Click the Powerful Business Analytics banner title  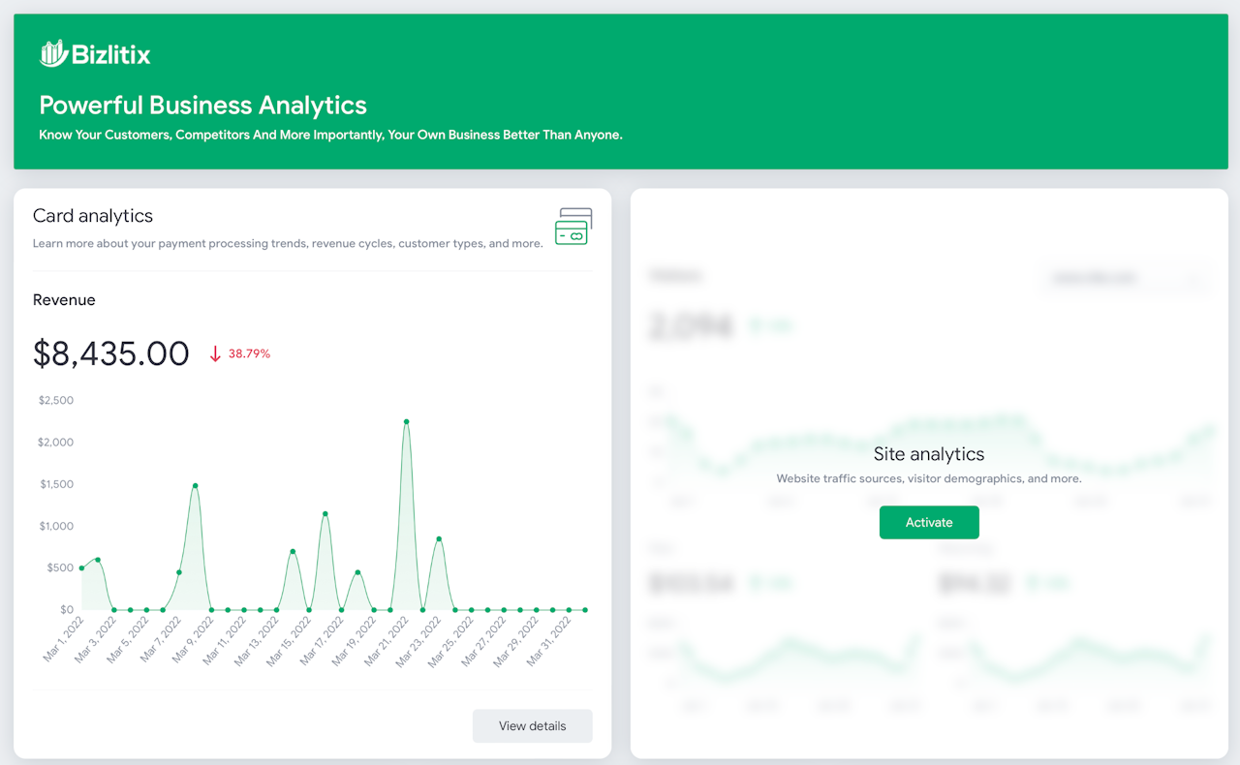point(203,106)
